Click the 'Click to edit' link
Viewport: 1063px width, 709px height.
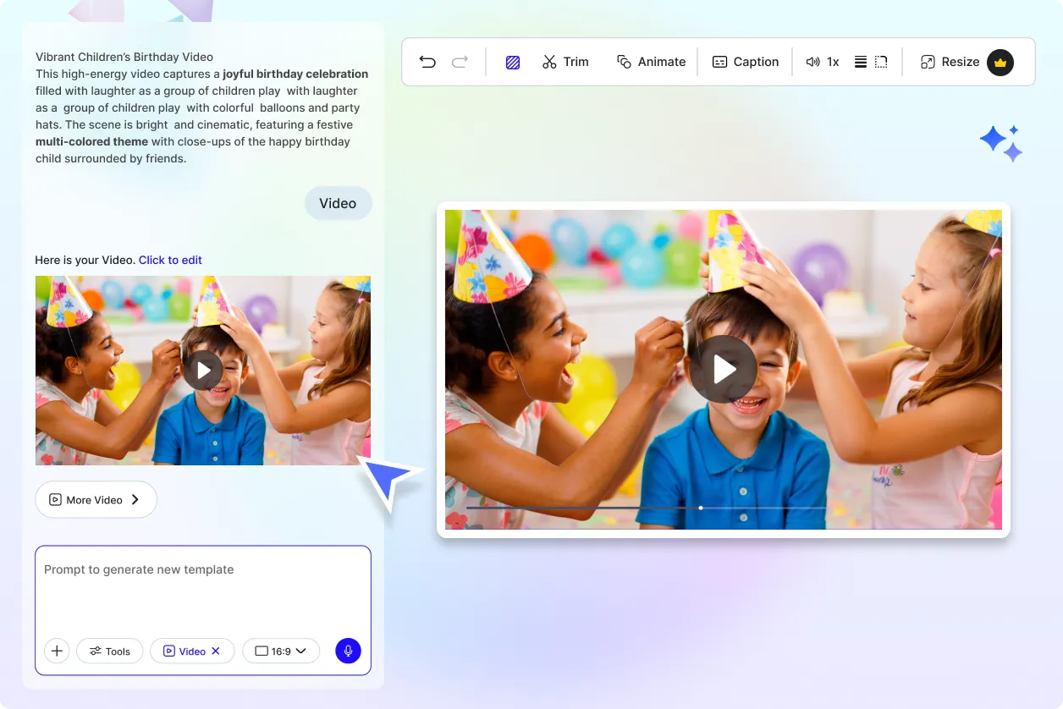pos(170,260)
